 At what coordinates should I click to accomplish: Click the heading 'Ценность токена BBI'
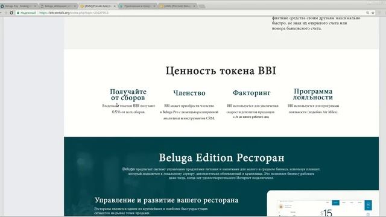pos(221,71)
